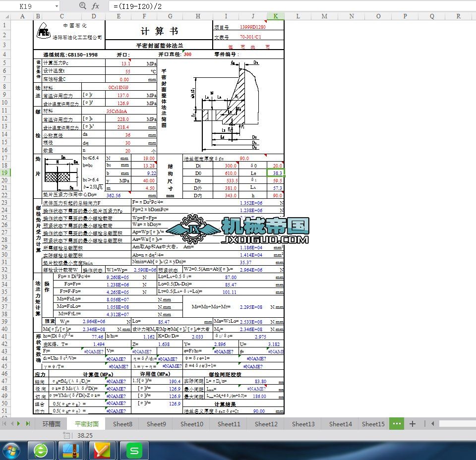Switch to the 环槽面 sheet tab

tap(52, 424)
